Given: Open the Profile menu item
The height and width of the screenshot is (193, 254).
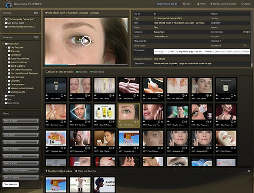Looking at the screenshot, I should click(x=201, y=4).
